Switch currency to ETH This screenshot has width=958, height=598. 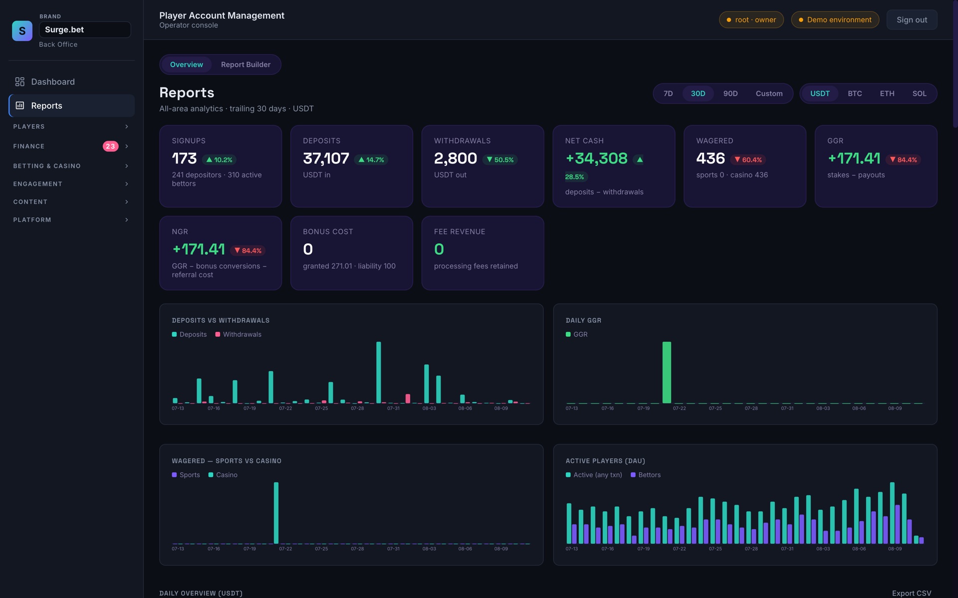coord(887,94)
